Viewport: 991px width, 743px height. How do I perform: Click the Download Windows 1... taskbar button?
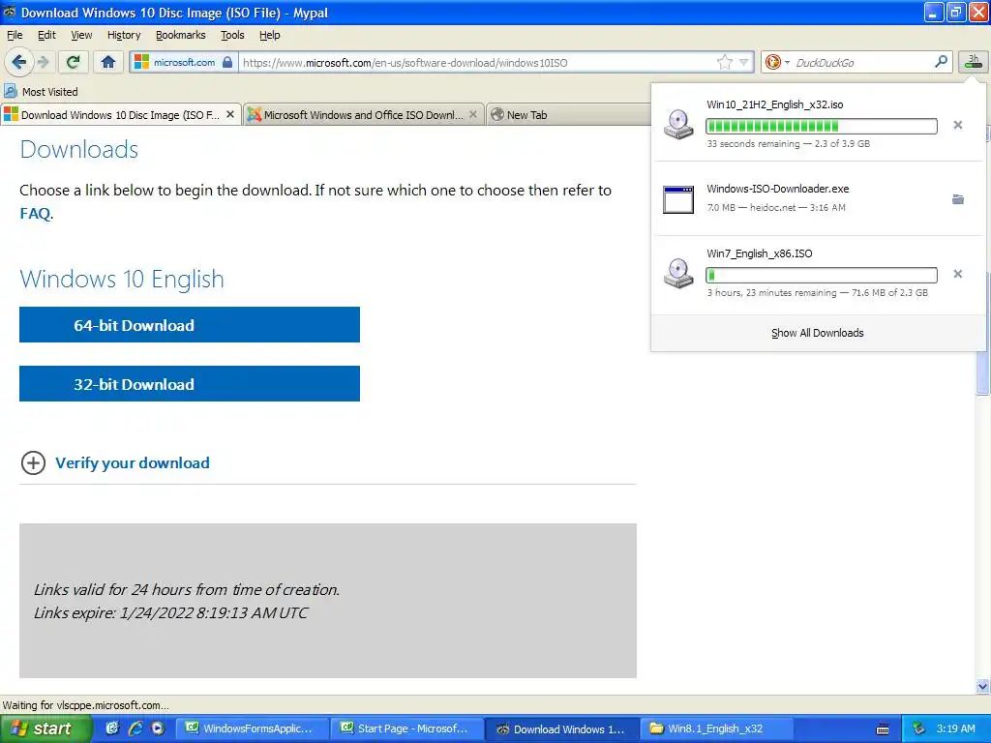point(563,728)
